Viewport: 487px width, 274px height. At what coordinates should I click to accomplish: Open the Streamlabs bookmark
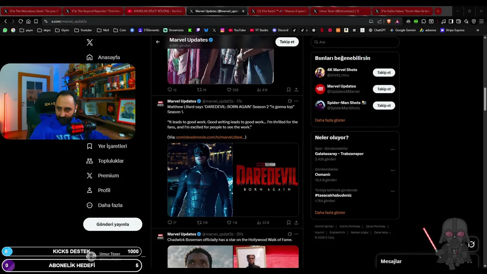[173, 30]
